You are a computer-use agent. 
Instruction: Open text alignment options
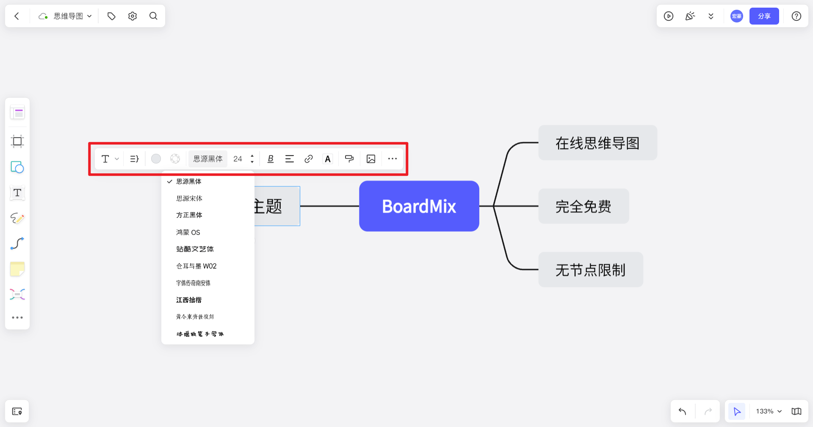(x=290, y=159)
